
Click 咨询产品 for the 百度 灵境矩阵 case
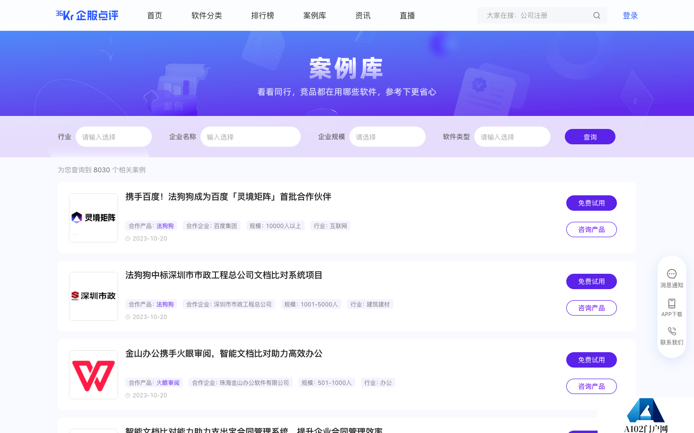[591, 229]
